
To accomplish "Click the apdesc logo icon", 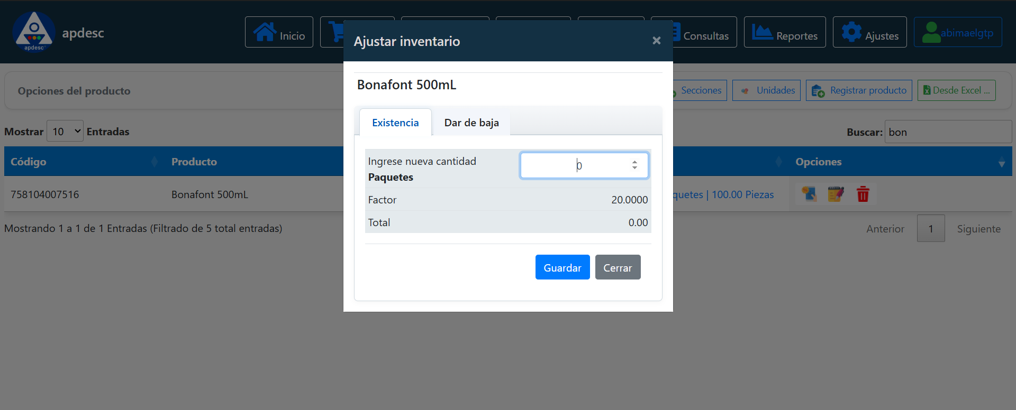I will (34, 32).
